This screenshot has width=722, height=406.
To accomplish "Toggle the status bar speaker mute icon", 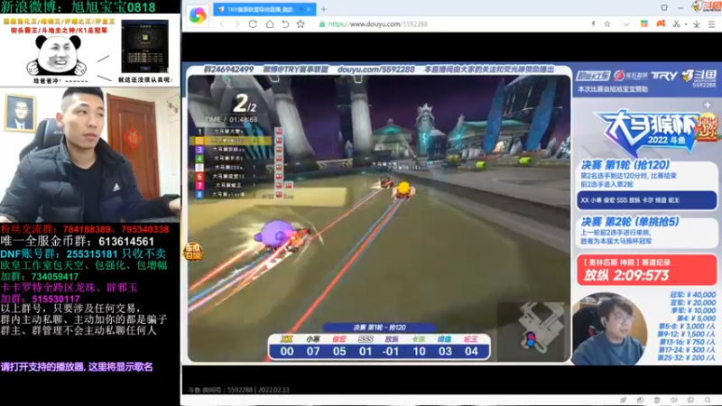I will (673, 400).
